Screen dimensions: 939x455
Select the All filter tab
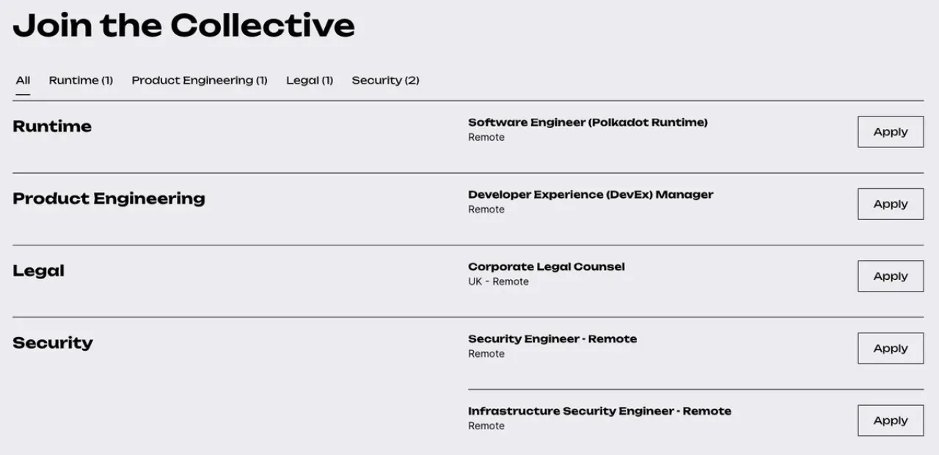[23, 81]
